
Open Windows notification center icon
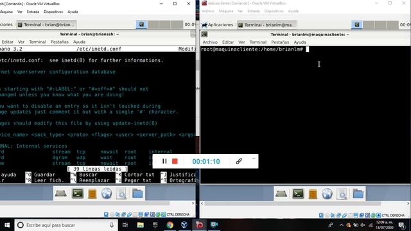401,225
